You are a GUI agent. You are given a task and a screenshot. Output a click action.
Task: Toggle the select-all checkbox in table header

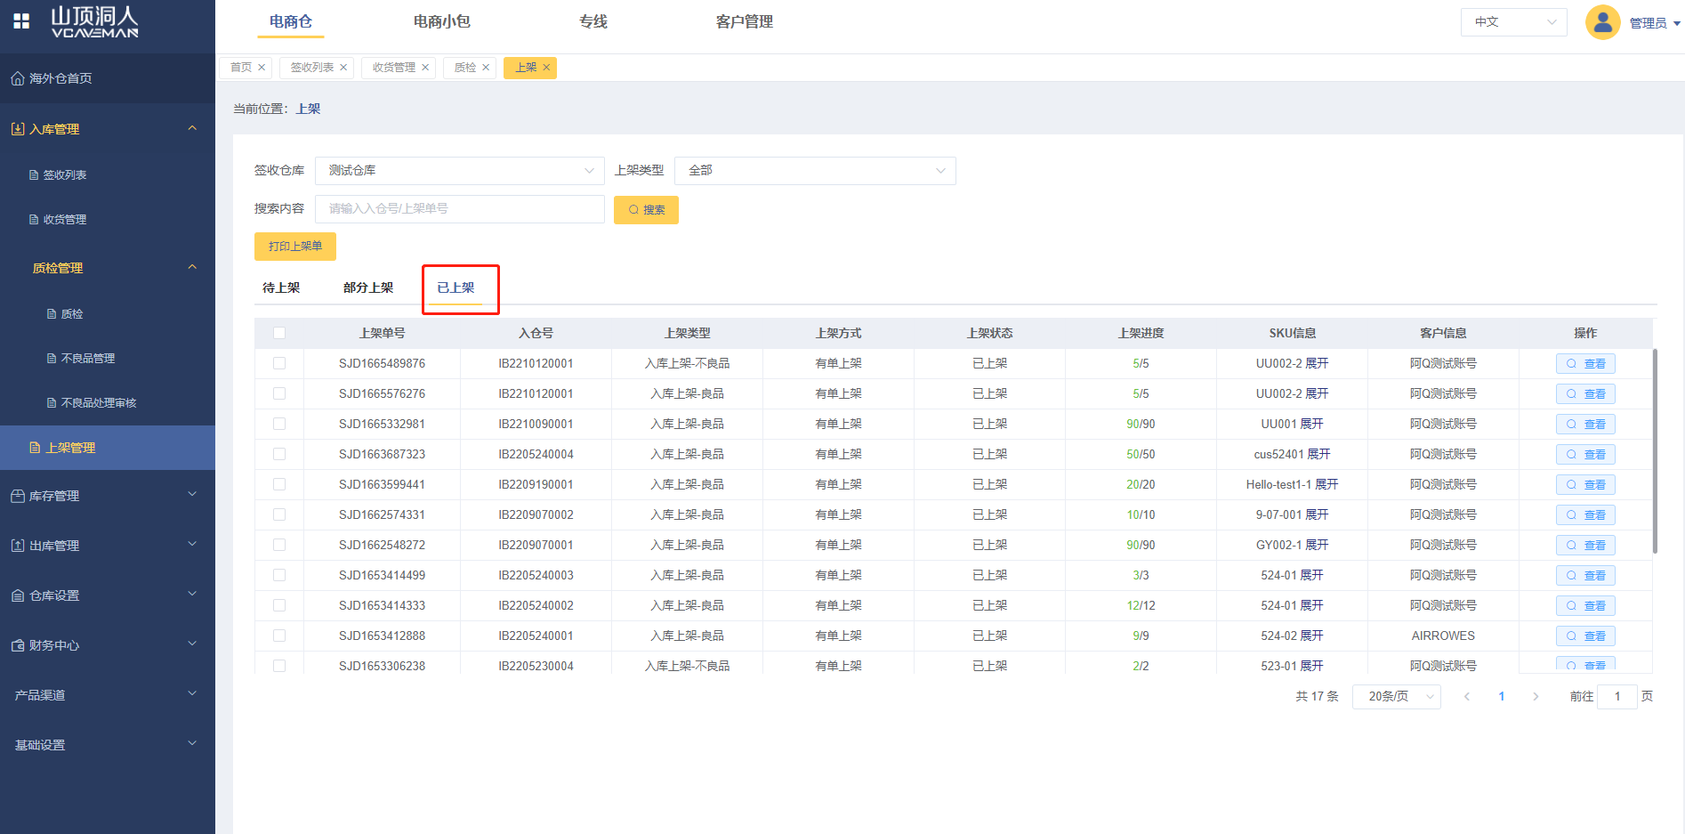point(279,333)
